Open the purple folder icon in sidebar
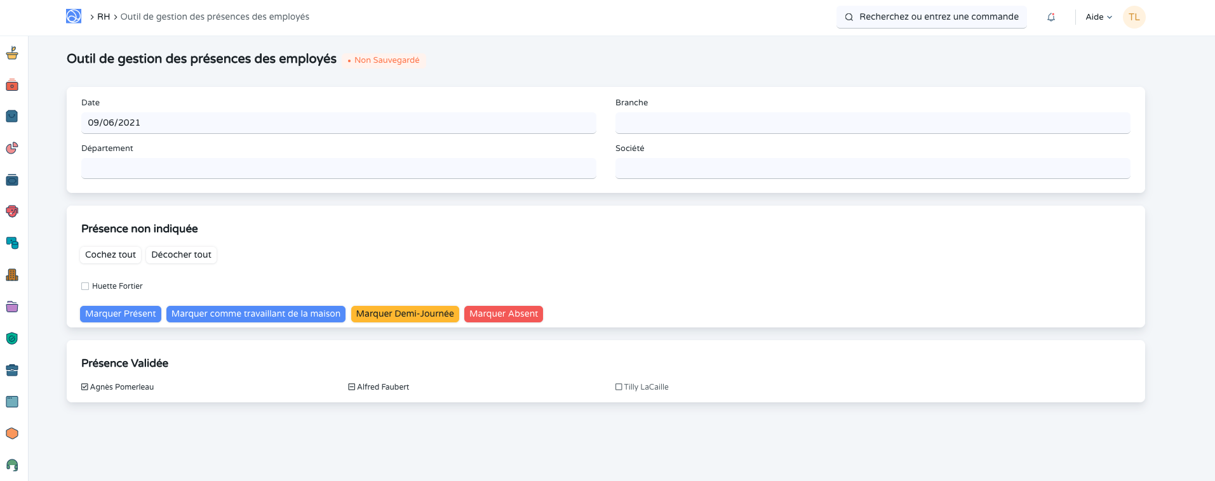1215x481 pixels. click(x=12, y=306)
